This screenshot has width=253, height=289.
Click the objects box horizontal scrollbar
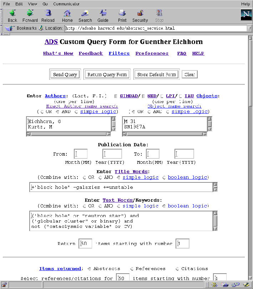coord(165,134)
